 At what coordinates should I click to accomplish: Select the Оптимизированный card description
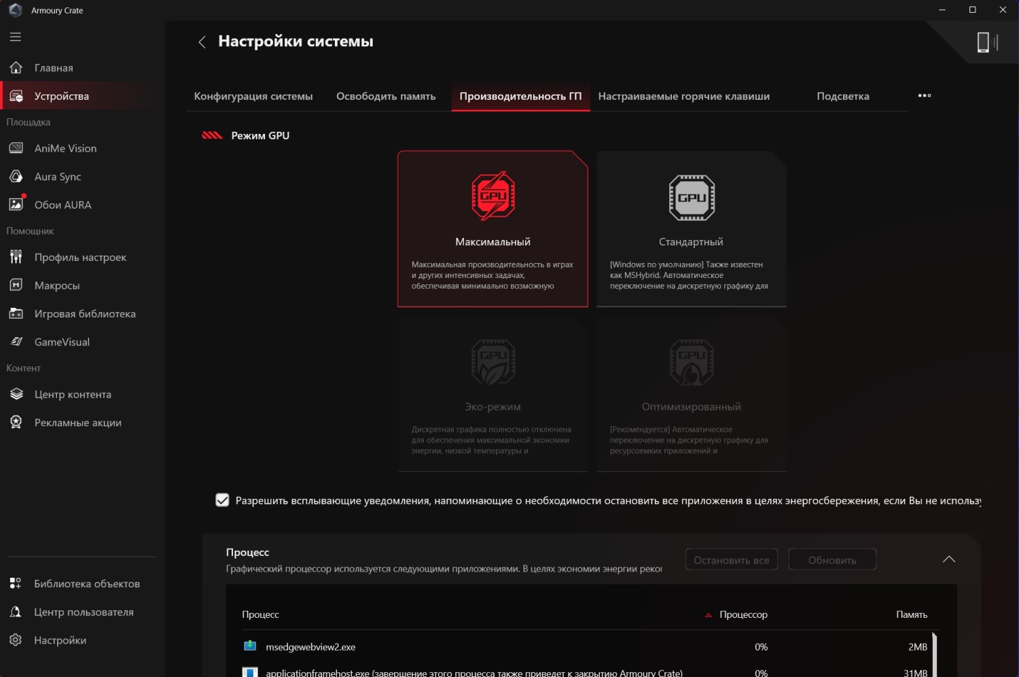click(x=689, y=440)
